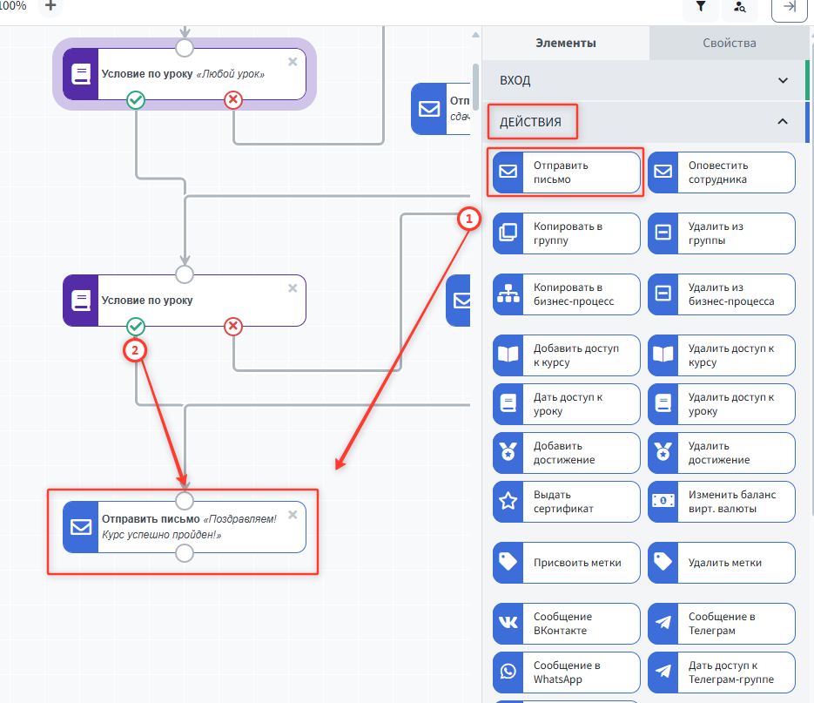Pick the 'Добавить достижение' medal action
The image size is (814, 703).
[566, 453]
